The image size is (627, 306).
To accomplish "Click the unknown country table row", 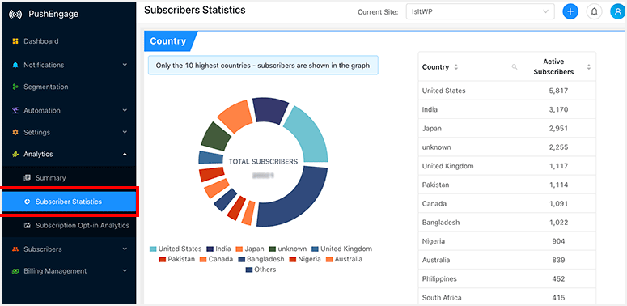I will click(507, 147).
